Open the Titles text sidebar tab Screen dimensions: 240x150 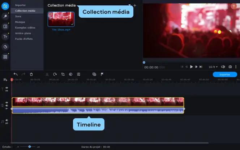[5, 37]
